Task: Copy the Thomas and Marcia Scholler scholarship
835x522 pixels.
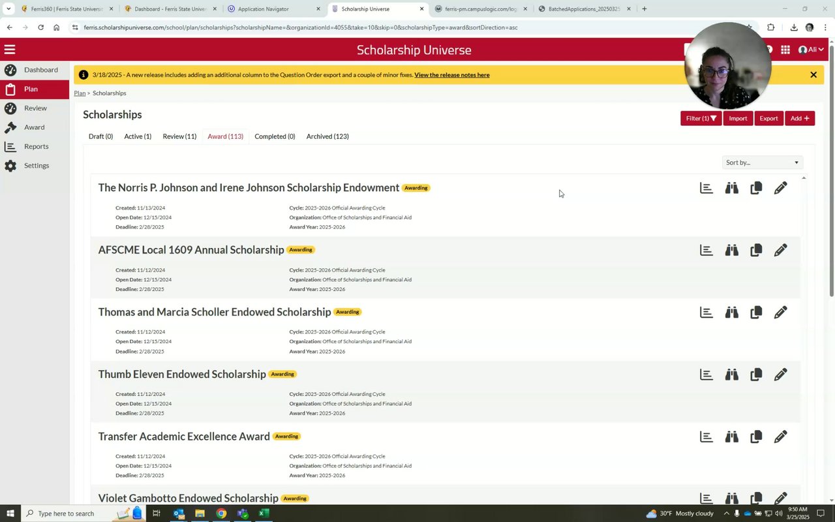Action: [x=756, y=312]
